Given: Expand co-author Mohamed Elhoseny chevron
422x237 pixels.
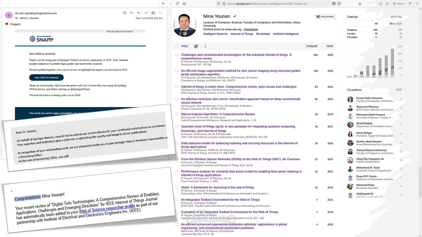Looking at the screenshot, I should pyautogui.click(x=401, y=108).
